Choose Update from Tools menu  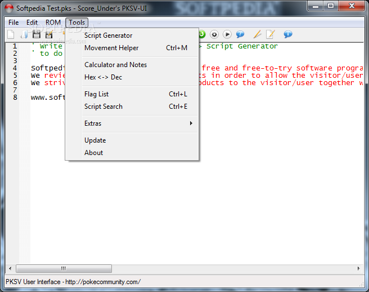(132, 140)
